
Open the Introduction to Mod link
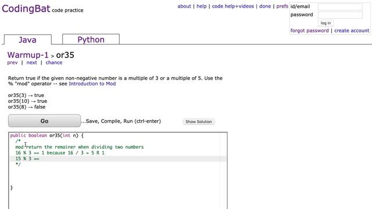[92, 84]
